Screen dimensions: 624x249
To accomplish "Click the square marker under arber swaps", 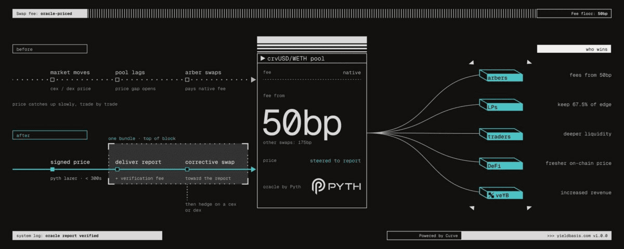I will [187, 80].
